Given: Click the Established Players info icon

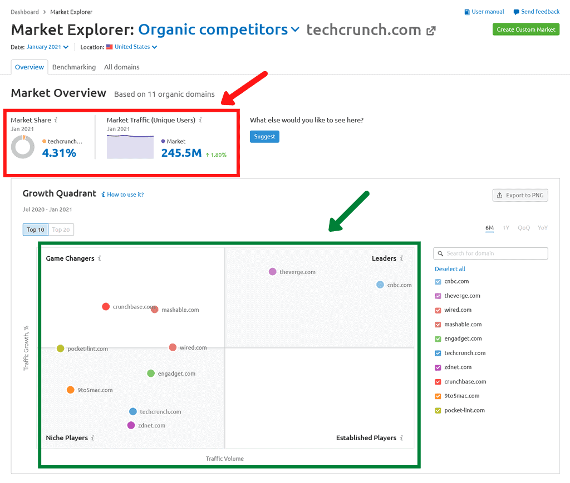Looking at the screenshot, I should tap(401, 437).
